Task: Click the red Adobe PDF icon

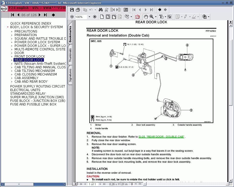Action: (138, 17)
